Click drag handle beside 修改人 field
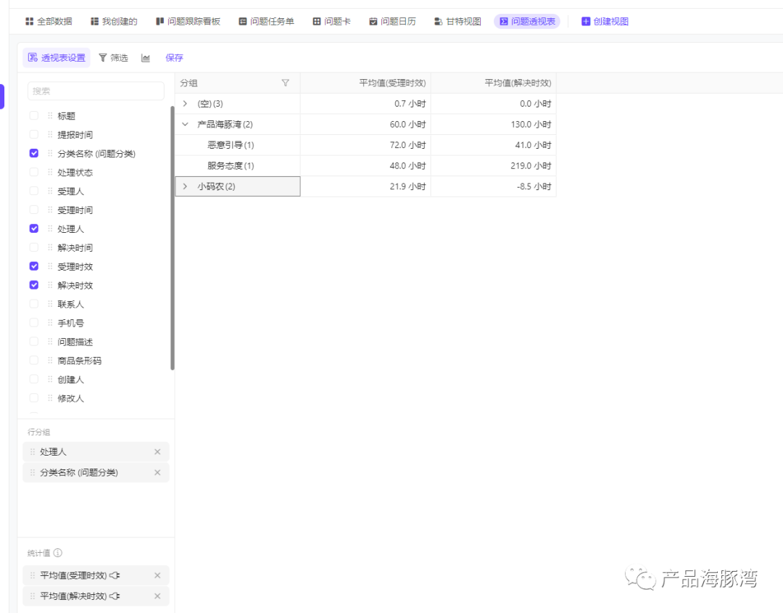This screenshot has width=783, height=613. pyautogui.click(x=50, y=398)
